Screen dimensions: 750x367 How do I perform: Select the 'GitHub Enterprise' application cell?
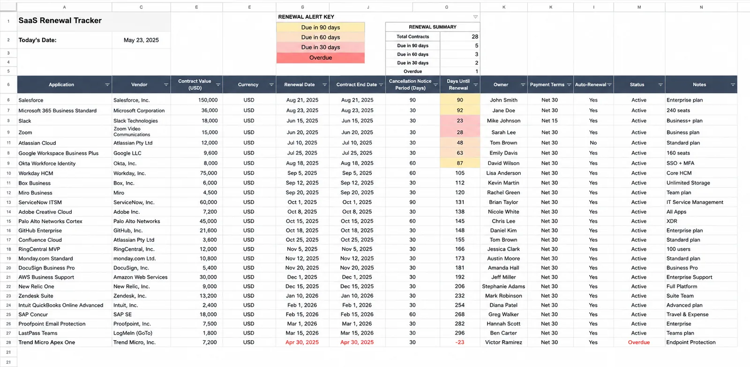[64, 231]
